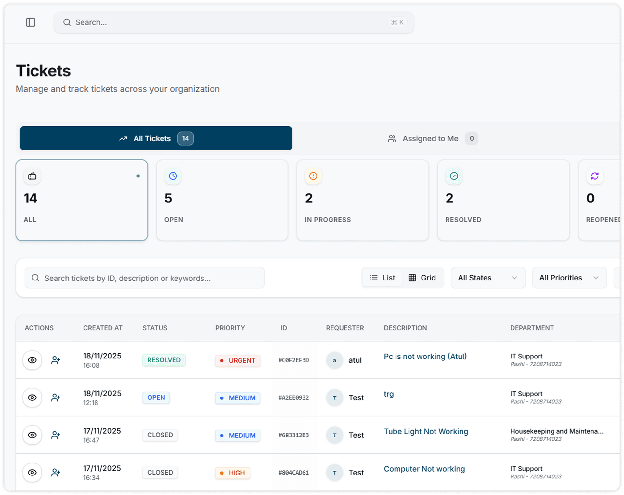Viewport: 624px width, 495px height.
Task: Click the clock icon on OPEN card
Action: 173,176
